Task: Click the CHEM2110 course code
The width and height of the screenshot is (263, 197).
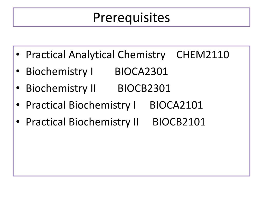Action: click(x=203, y=55)
